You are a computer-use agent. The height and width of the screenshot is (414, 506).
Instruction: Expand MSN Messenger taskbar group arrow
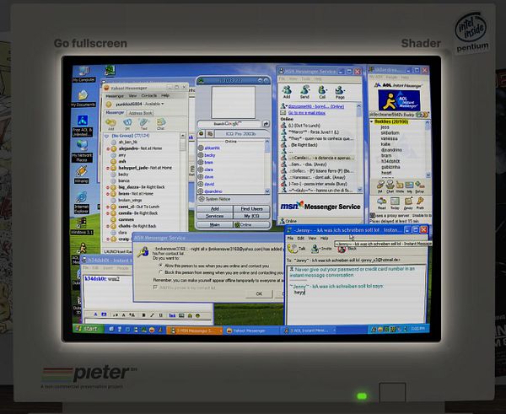click(x=221, y=331)
